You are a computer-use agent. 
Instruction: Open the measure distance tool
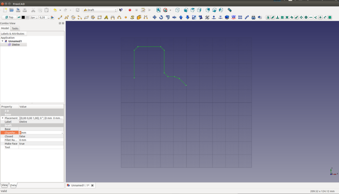click(230, 10)
